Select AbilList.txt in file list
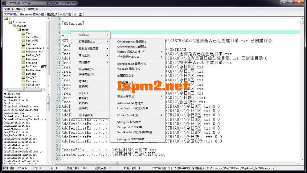 coord(12,94)
